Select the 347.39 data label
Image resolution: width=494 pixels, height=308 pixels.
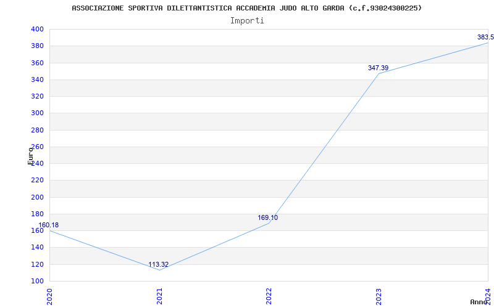(378, 68)
